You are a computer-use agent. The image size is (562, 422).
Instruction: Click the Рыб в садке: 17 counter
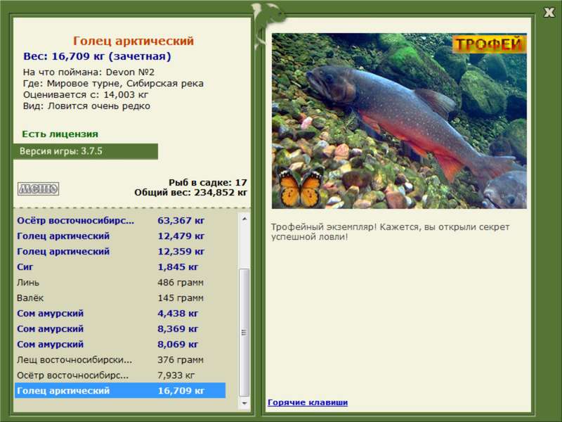tap(208, 183)
